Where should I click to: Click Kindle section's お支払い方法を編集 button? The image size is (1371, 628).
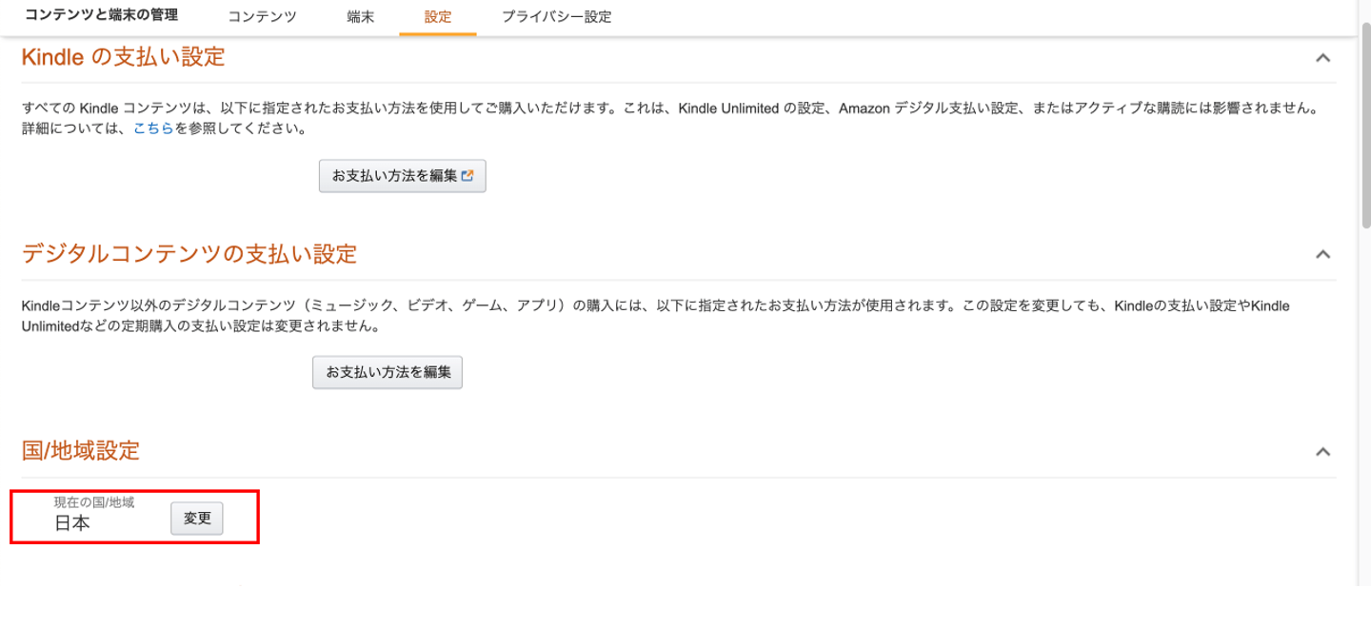click(394, 176)
